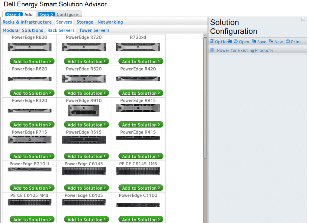Add PowerEdge R715 to solution

point(32,156)
